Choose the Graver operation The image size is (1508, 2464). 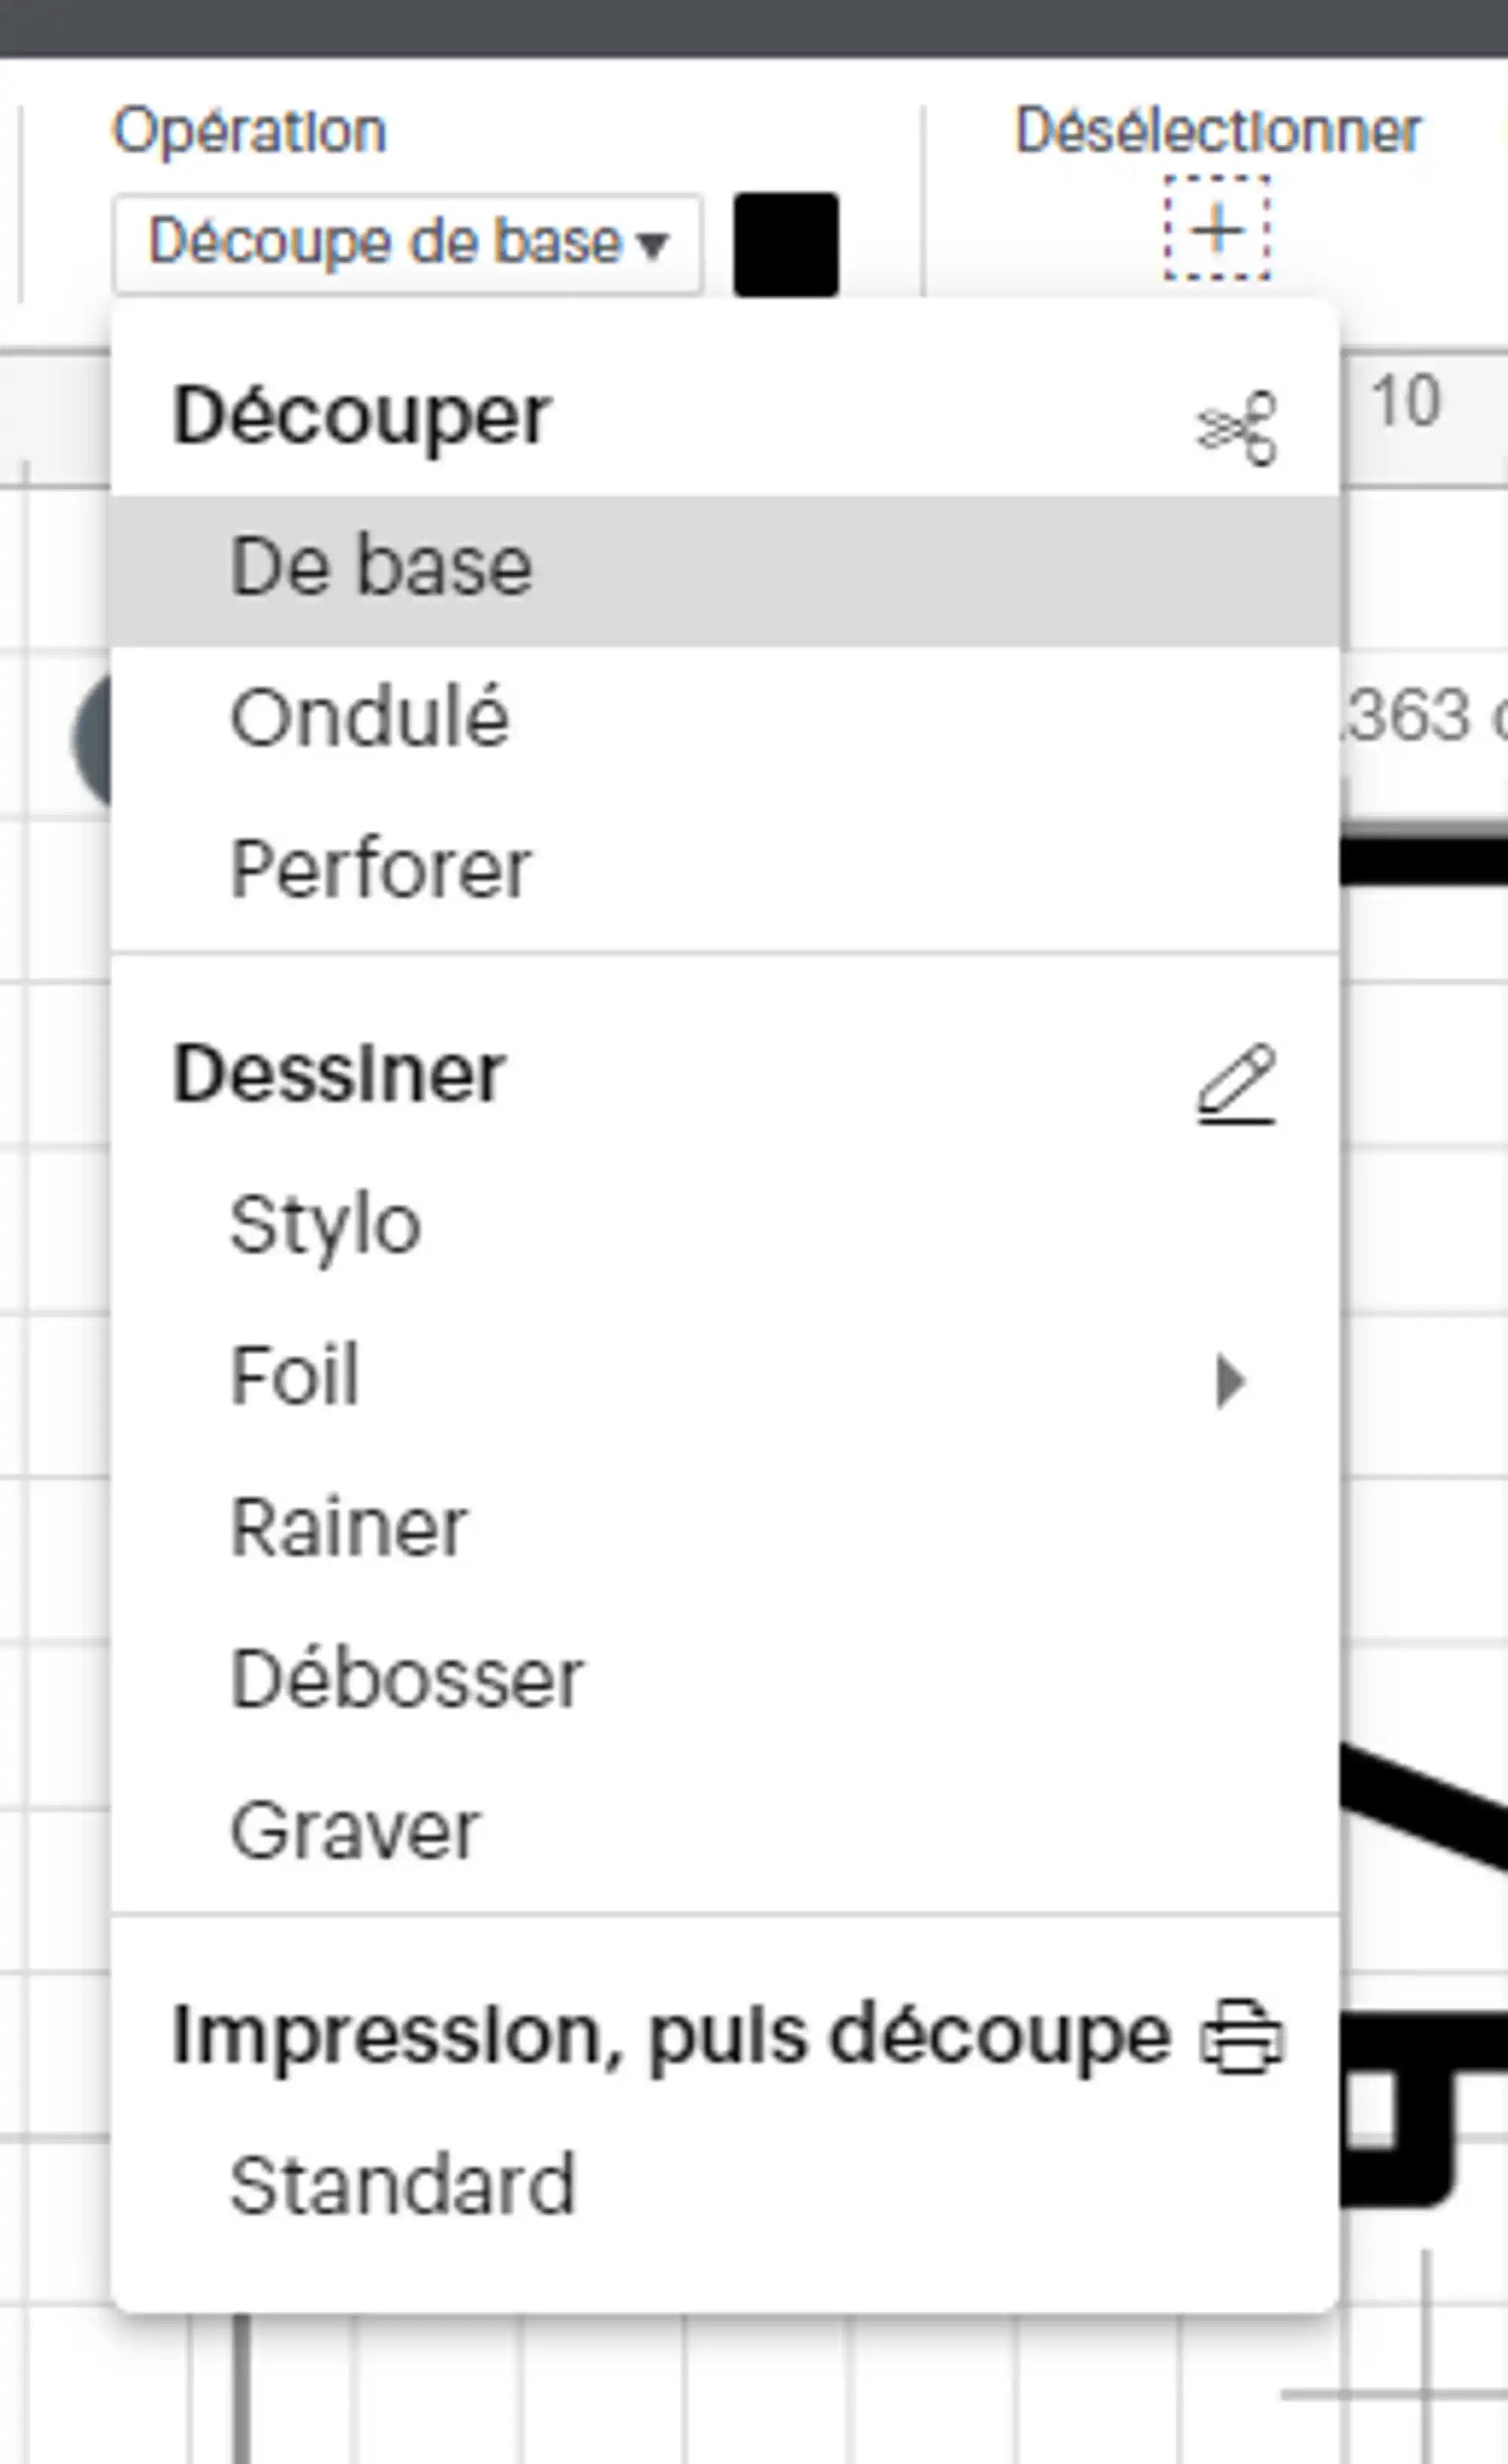(x=725, y=1831)
